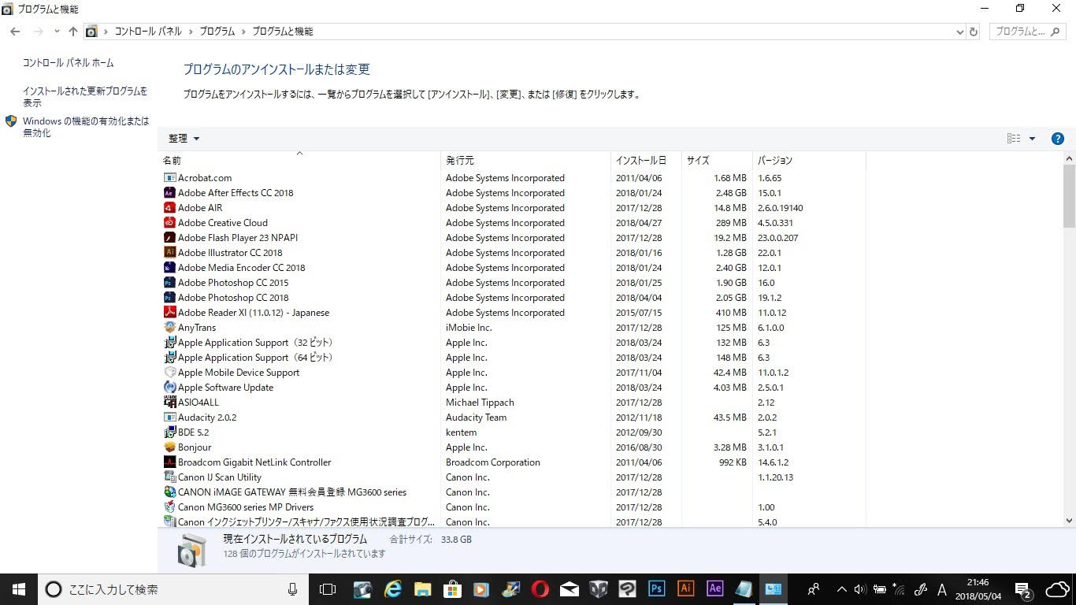Open the Mail app from the taskbar
The width and height of the screenshot is (1076, 605).
click(570, 588)
